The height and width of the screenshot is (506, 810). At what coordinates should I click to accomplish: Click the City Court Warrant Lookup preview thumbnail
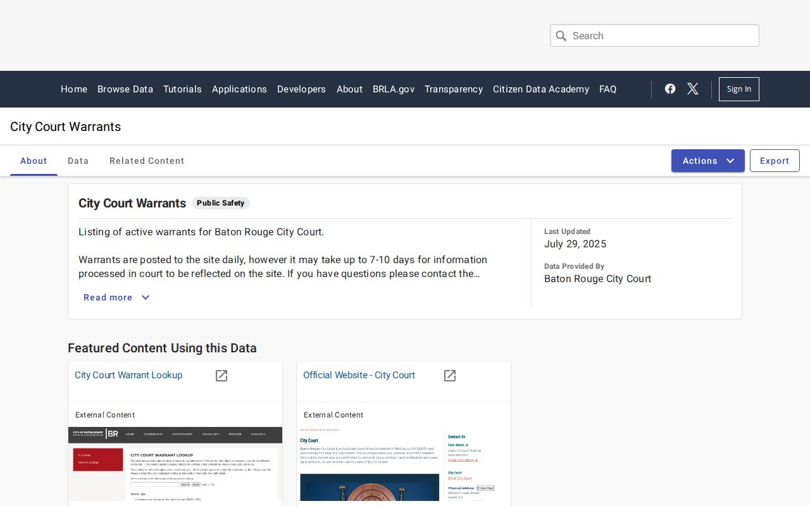175,464
